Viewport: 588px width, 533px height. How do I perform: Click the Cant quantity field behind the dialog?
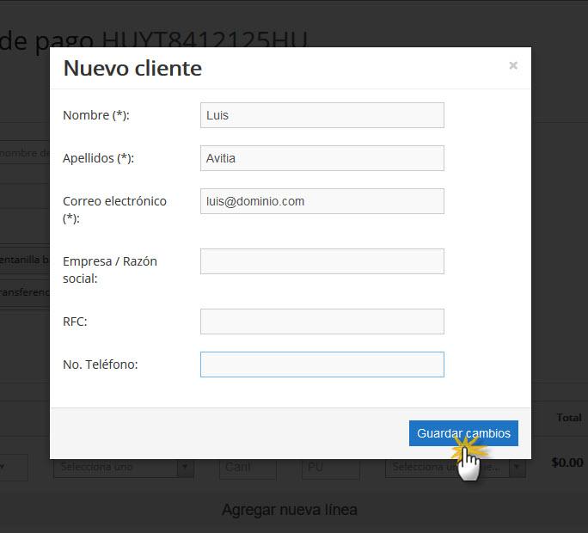coord(248,468)
